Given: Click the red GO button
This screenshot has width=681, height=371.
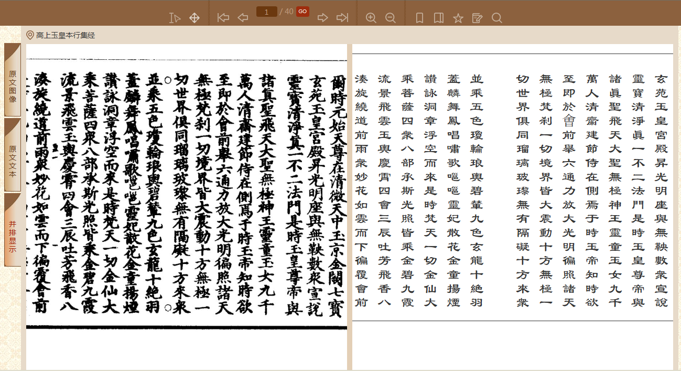Looking at the screenshot, I should point(302,12).
